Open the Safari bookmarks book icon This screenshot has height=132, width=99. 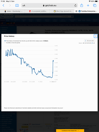(17, 5)
